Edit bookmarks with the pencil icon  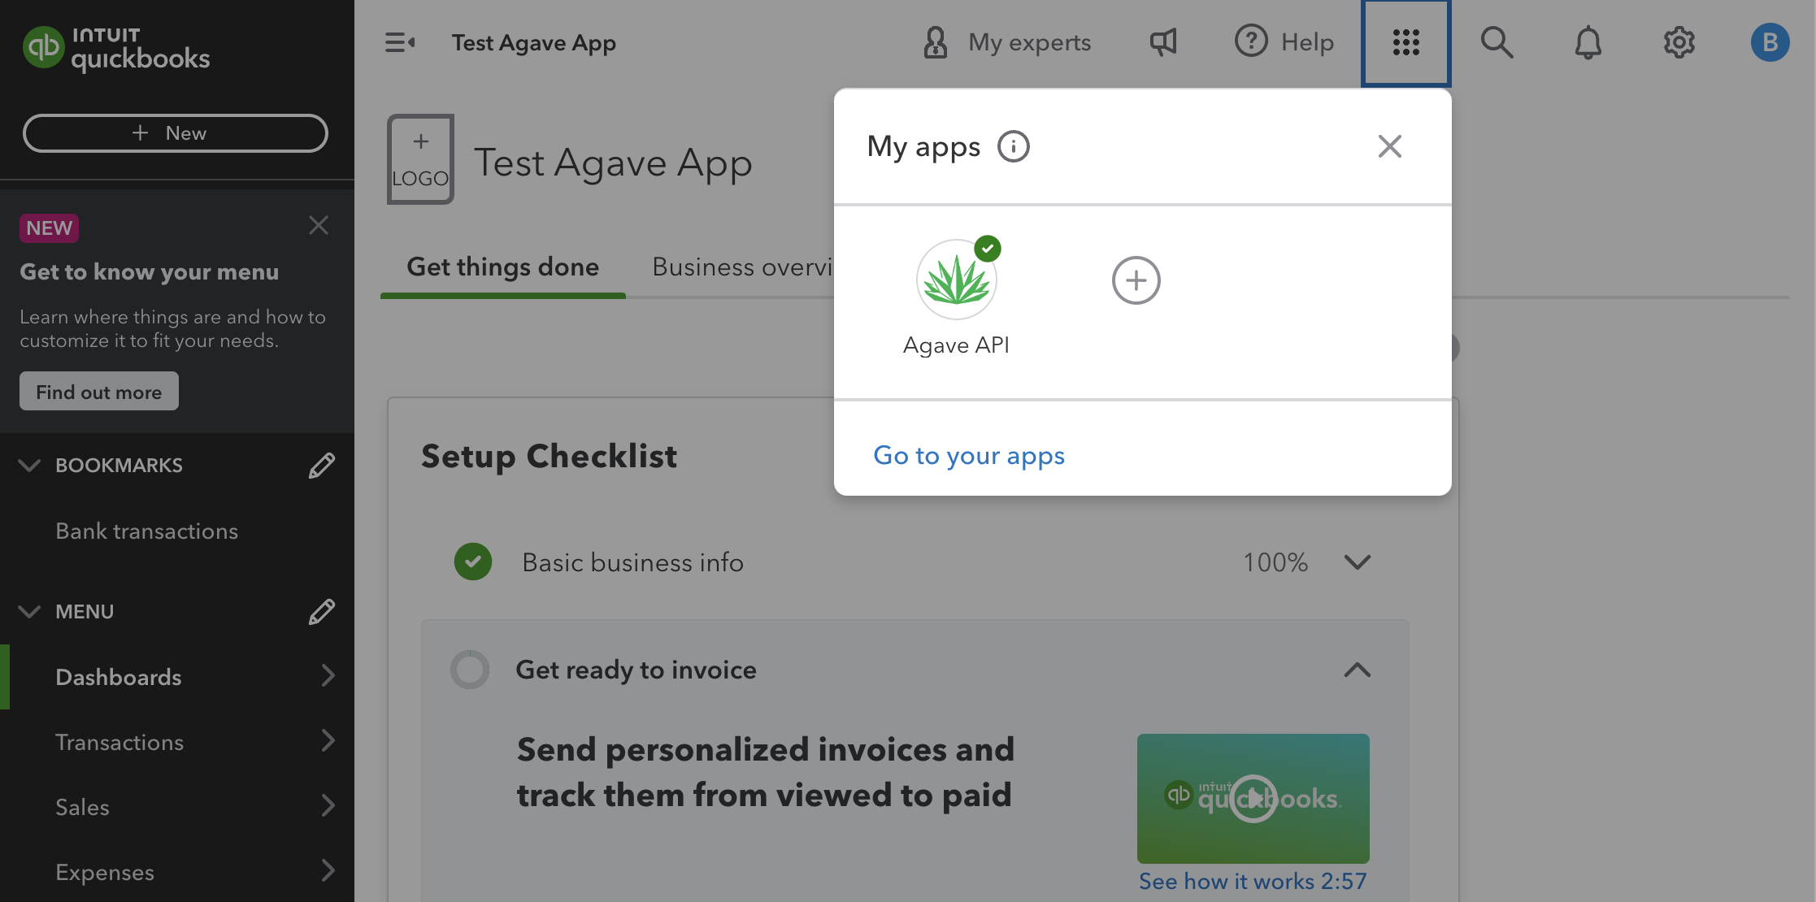click(321, 466)
